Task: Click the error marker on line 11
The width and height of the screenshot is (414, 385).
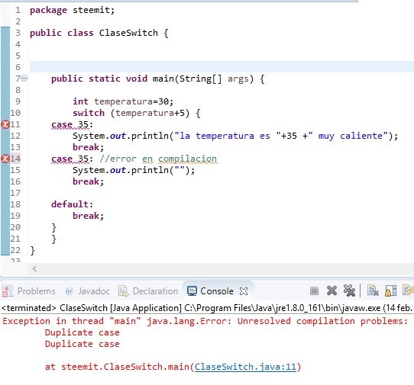Action: tap(5, 124)
